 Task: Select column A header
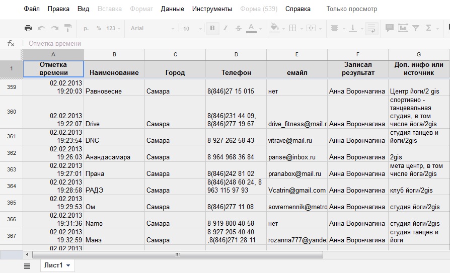[53, 54]
